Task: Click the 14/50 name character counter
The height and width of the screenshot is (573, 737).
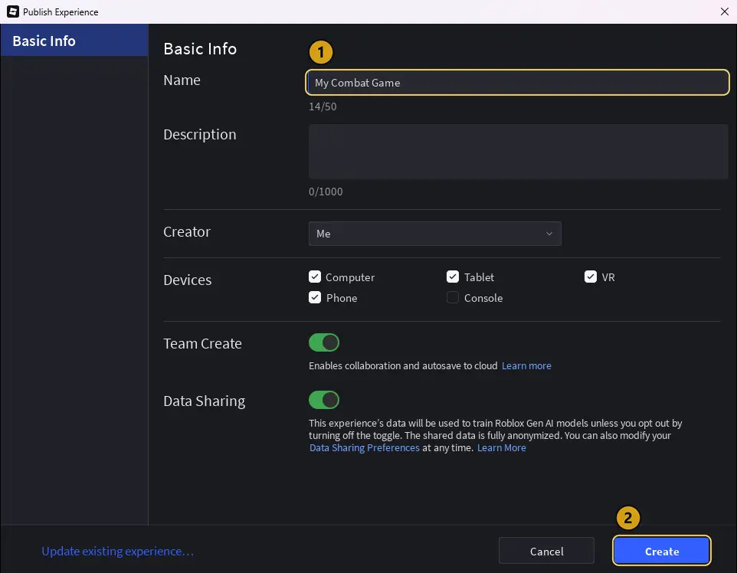Action: coord(323,106)
